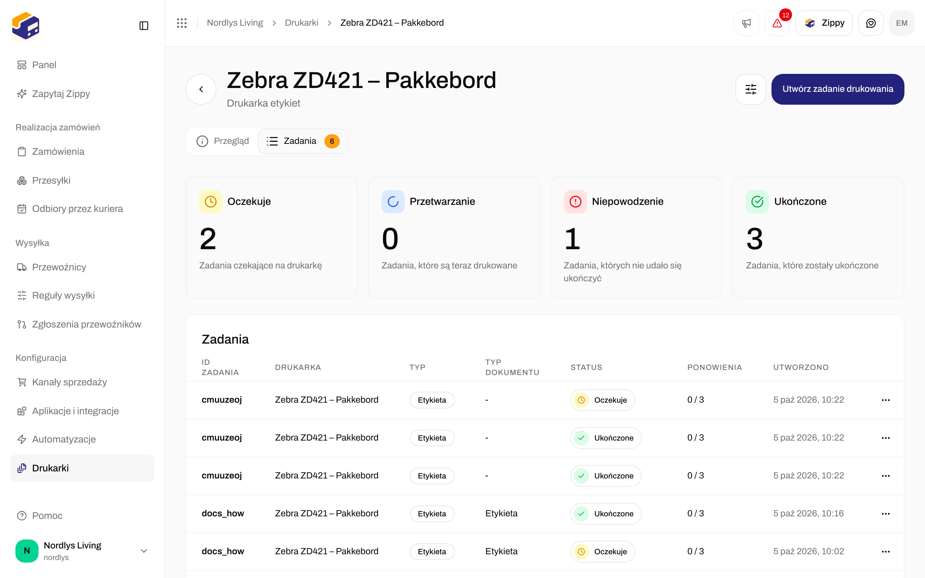Open Kanały sprzedaży page

click(82, 382)
